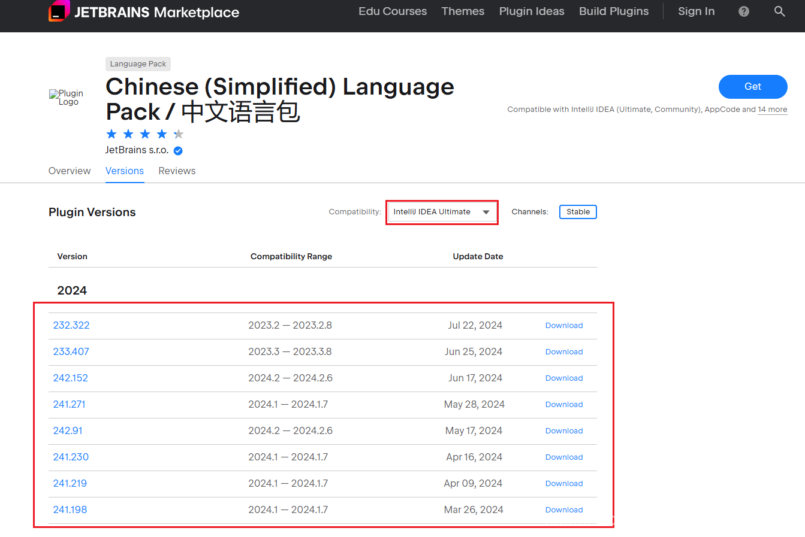Click the 'Jul 22, 2024' update date
Screen dimensions: 805x537
pyautogui.click(x=475, y=326)
